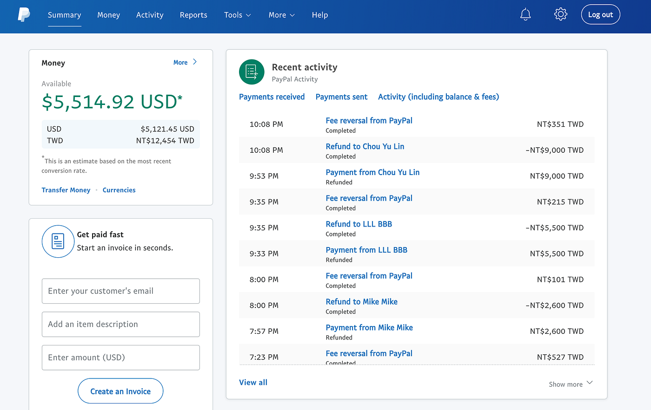
Task: Click the PayPal logo icon
Action: tap(24, 15)
